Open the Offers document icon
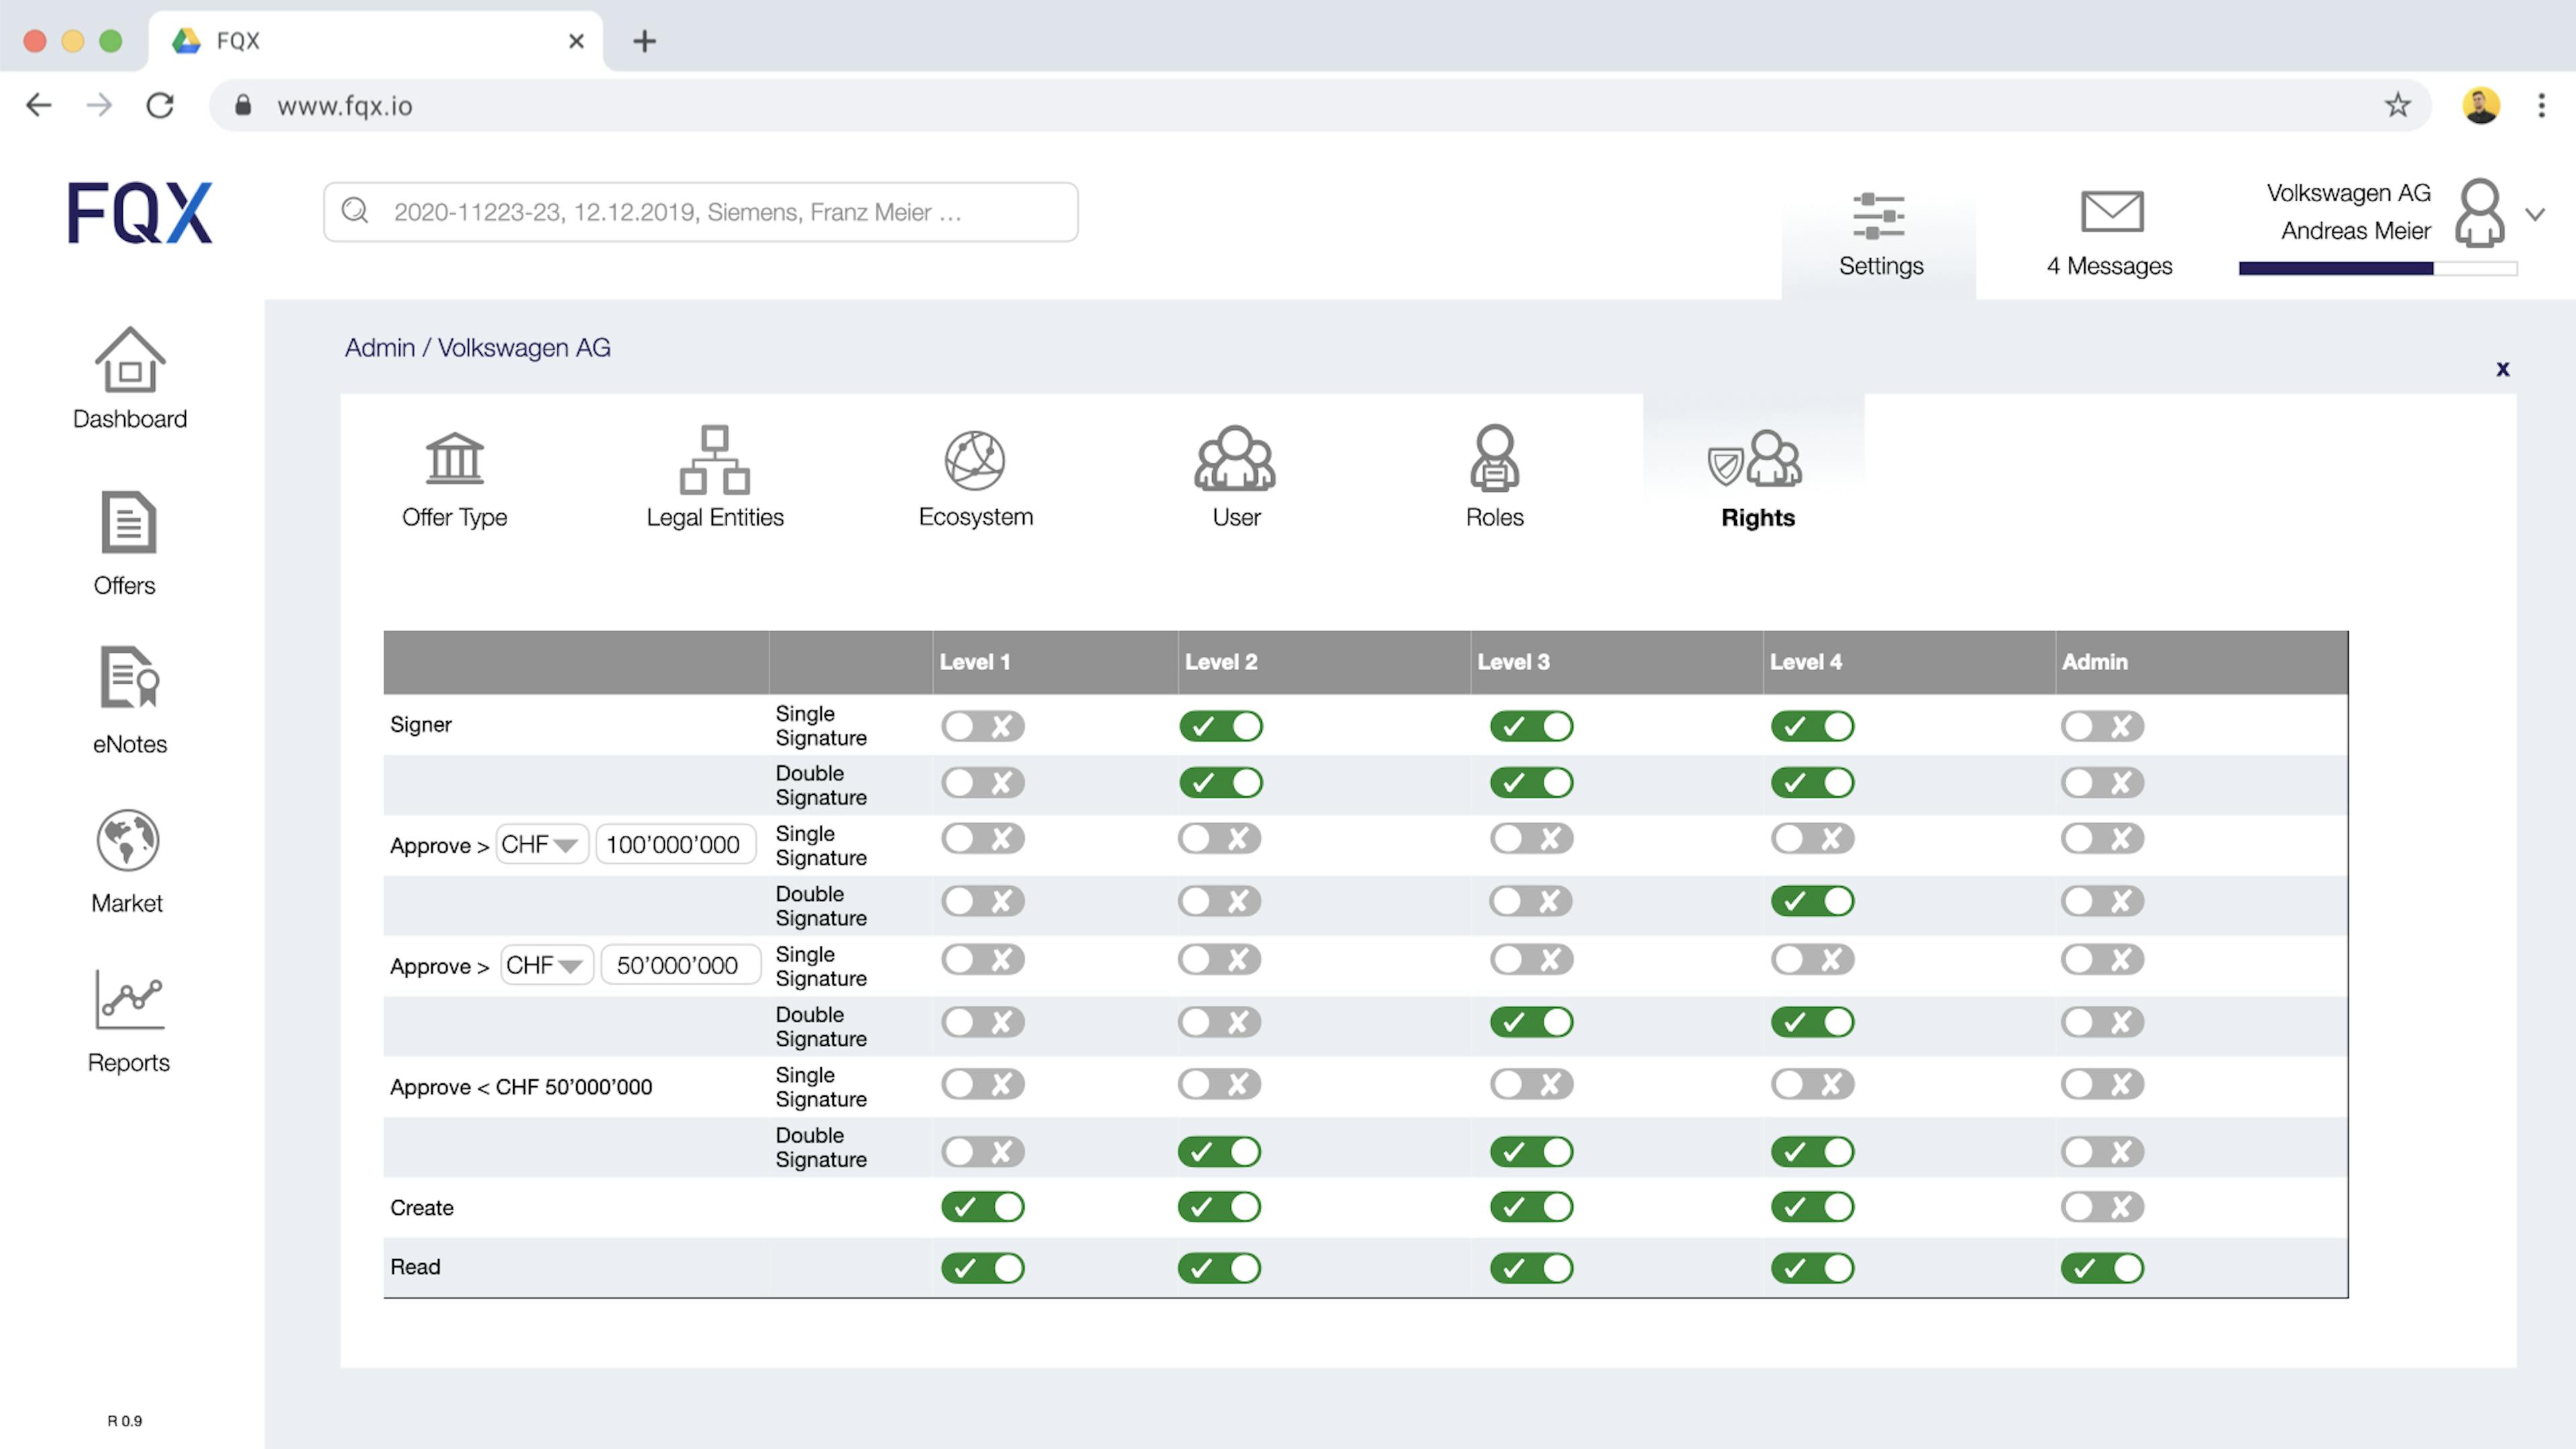 coord(128,522)
